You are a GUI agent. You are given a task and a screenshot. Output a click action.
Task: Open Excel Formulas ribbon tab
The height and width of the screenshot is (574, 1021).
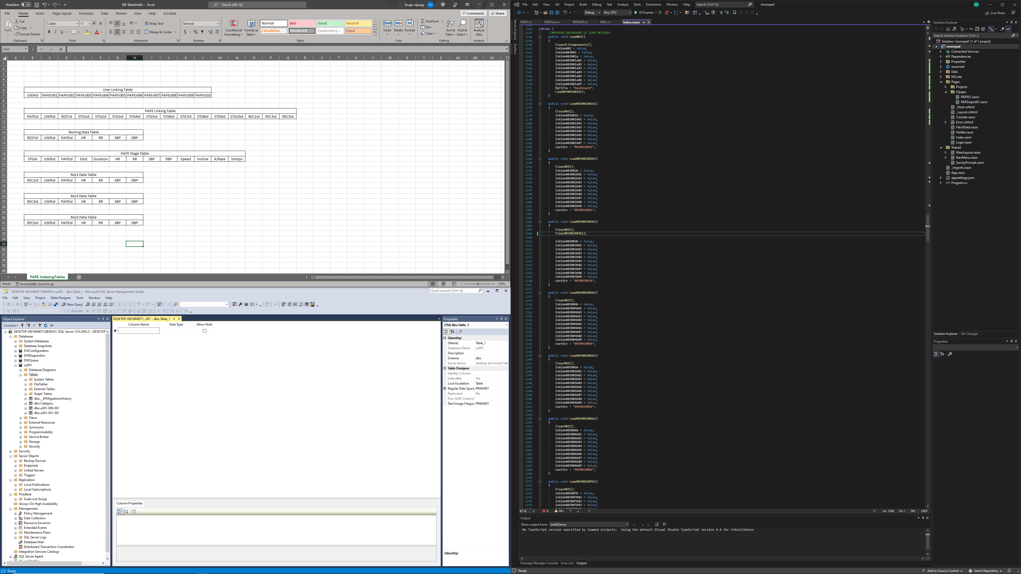coord(86,14)
